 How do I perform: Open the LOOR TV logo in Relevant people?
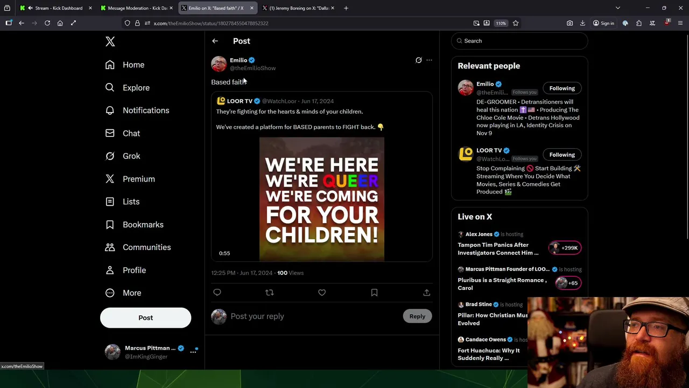click(466, 154)
